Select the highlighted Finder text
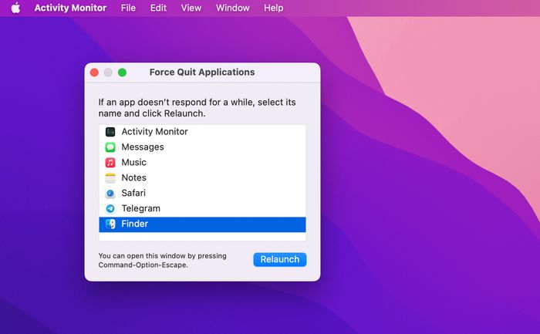The width and height of the screenshot is (540, 334). coord(135,224)
